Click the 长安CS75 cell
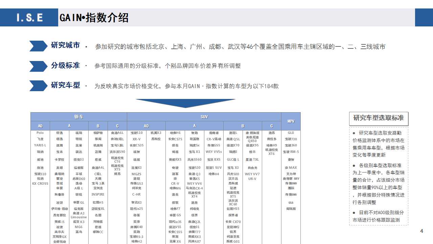433x244 pixels. 175,139
